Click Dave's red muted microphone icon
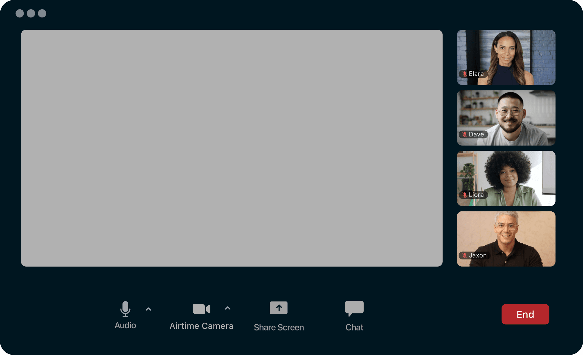The height and width of the screenshot is (355, 583). click(x=464, y=134)
